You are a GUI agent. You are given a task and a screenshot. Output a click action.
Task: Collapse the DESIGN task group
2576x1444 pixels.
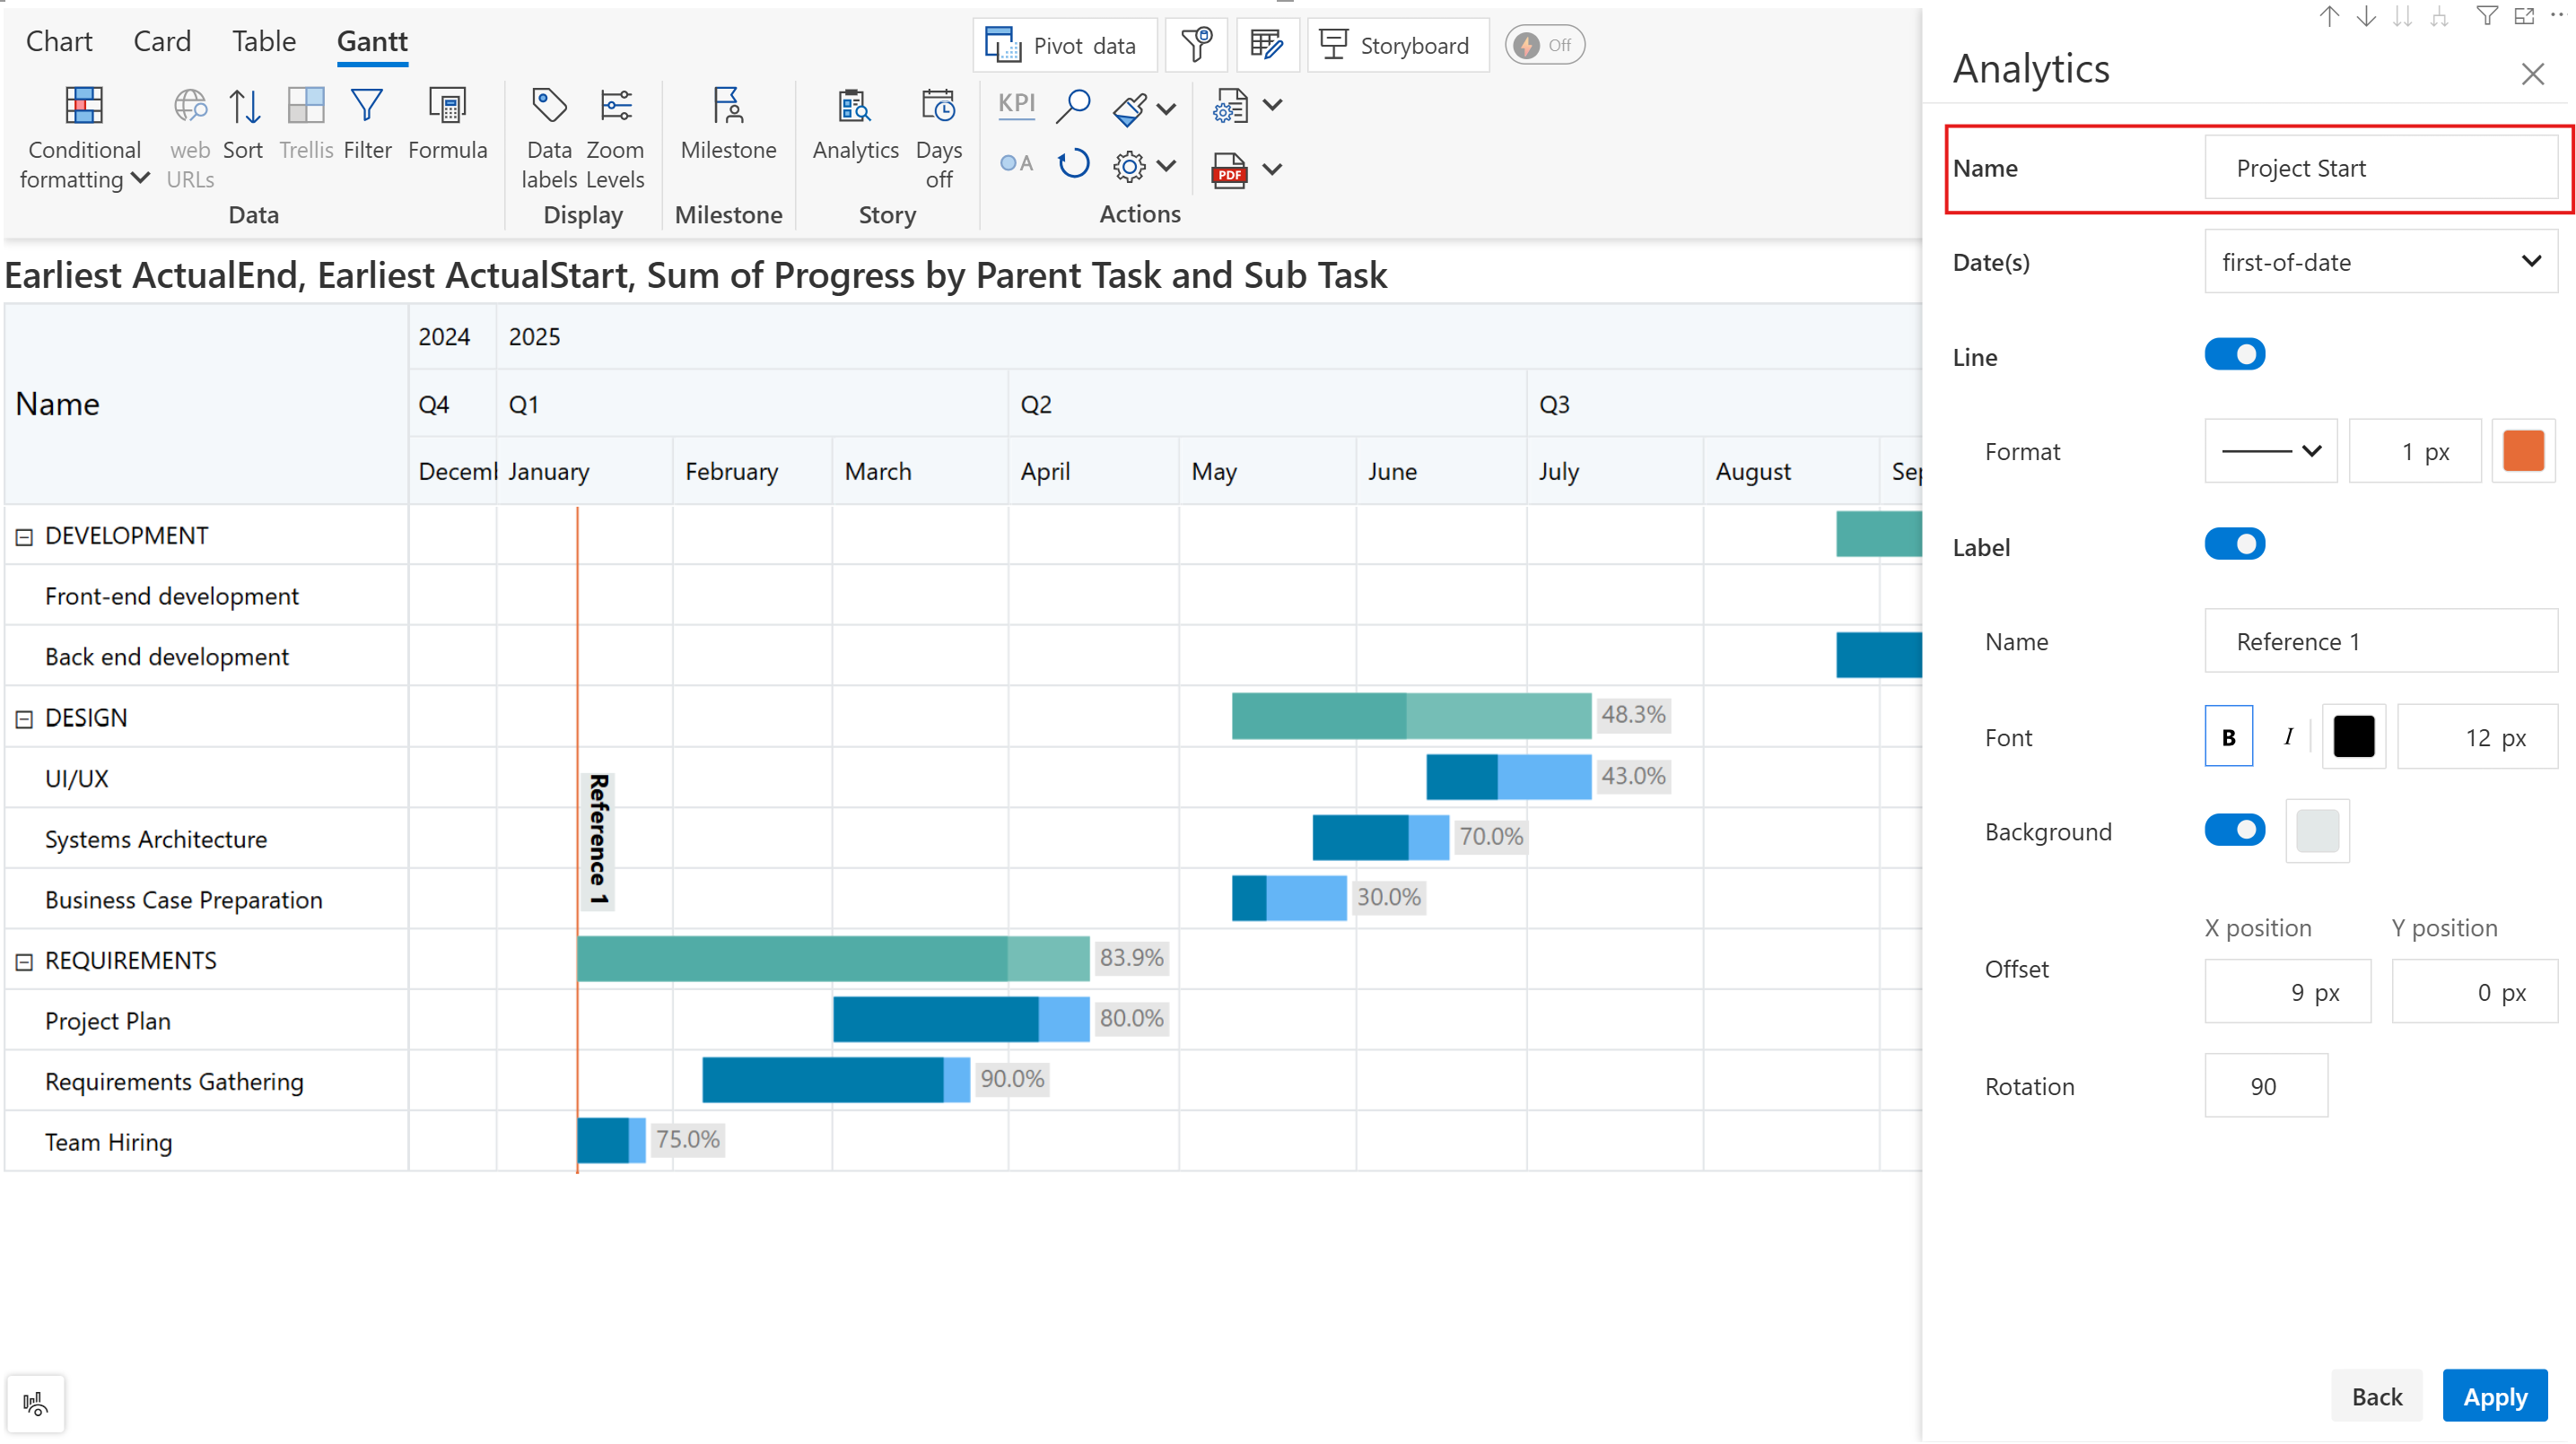tap(24, 718)
